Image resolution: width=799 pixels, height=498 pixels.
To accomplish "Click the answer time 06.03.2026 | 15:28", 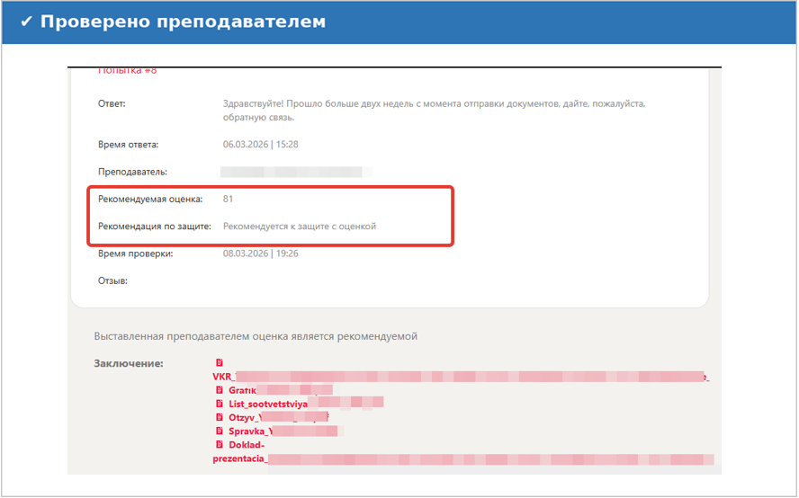I will coord(260,144).
